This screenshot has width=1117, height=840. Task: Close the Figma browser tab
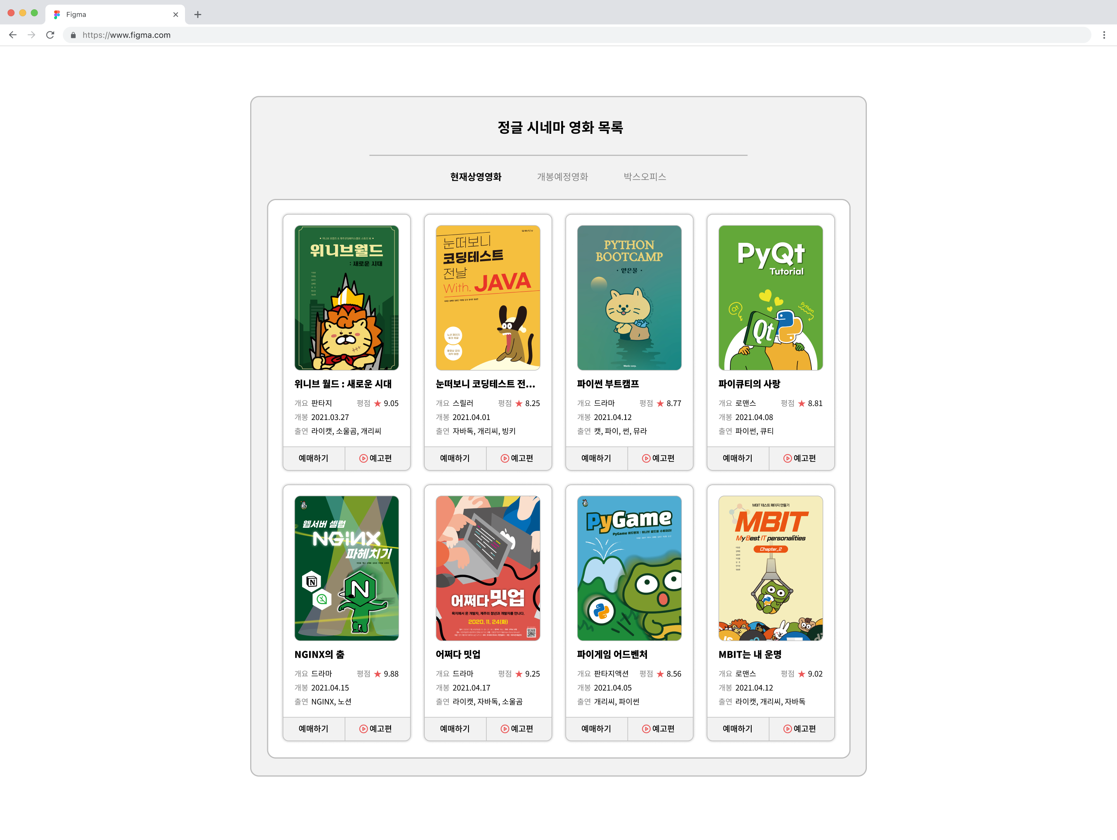click(x=176, y=15)
